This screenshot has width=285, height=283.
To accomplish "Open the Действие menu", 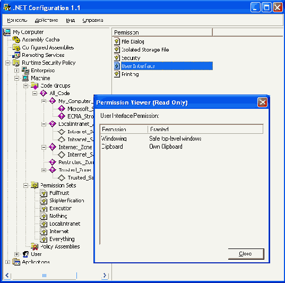I will (47, 20).
